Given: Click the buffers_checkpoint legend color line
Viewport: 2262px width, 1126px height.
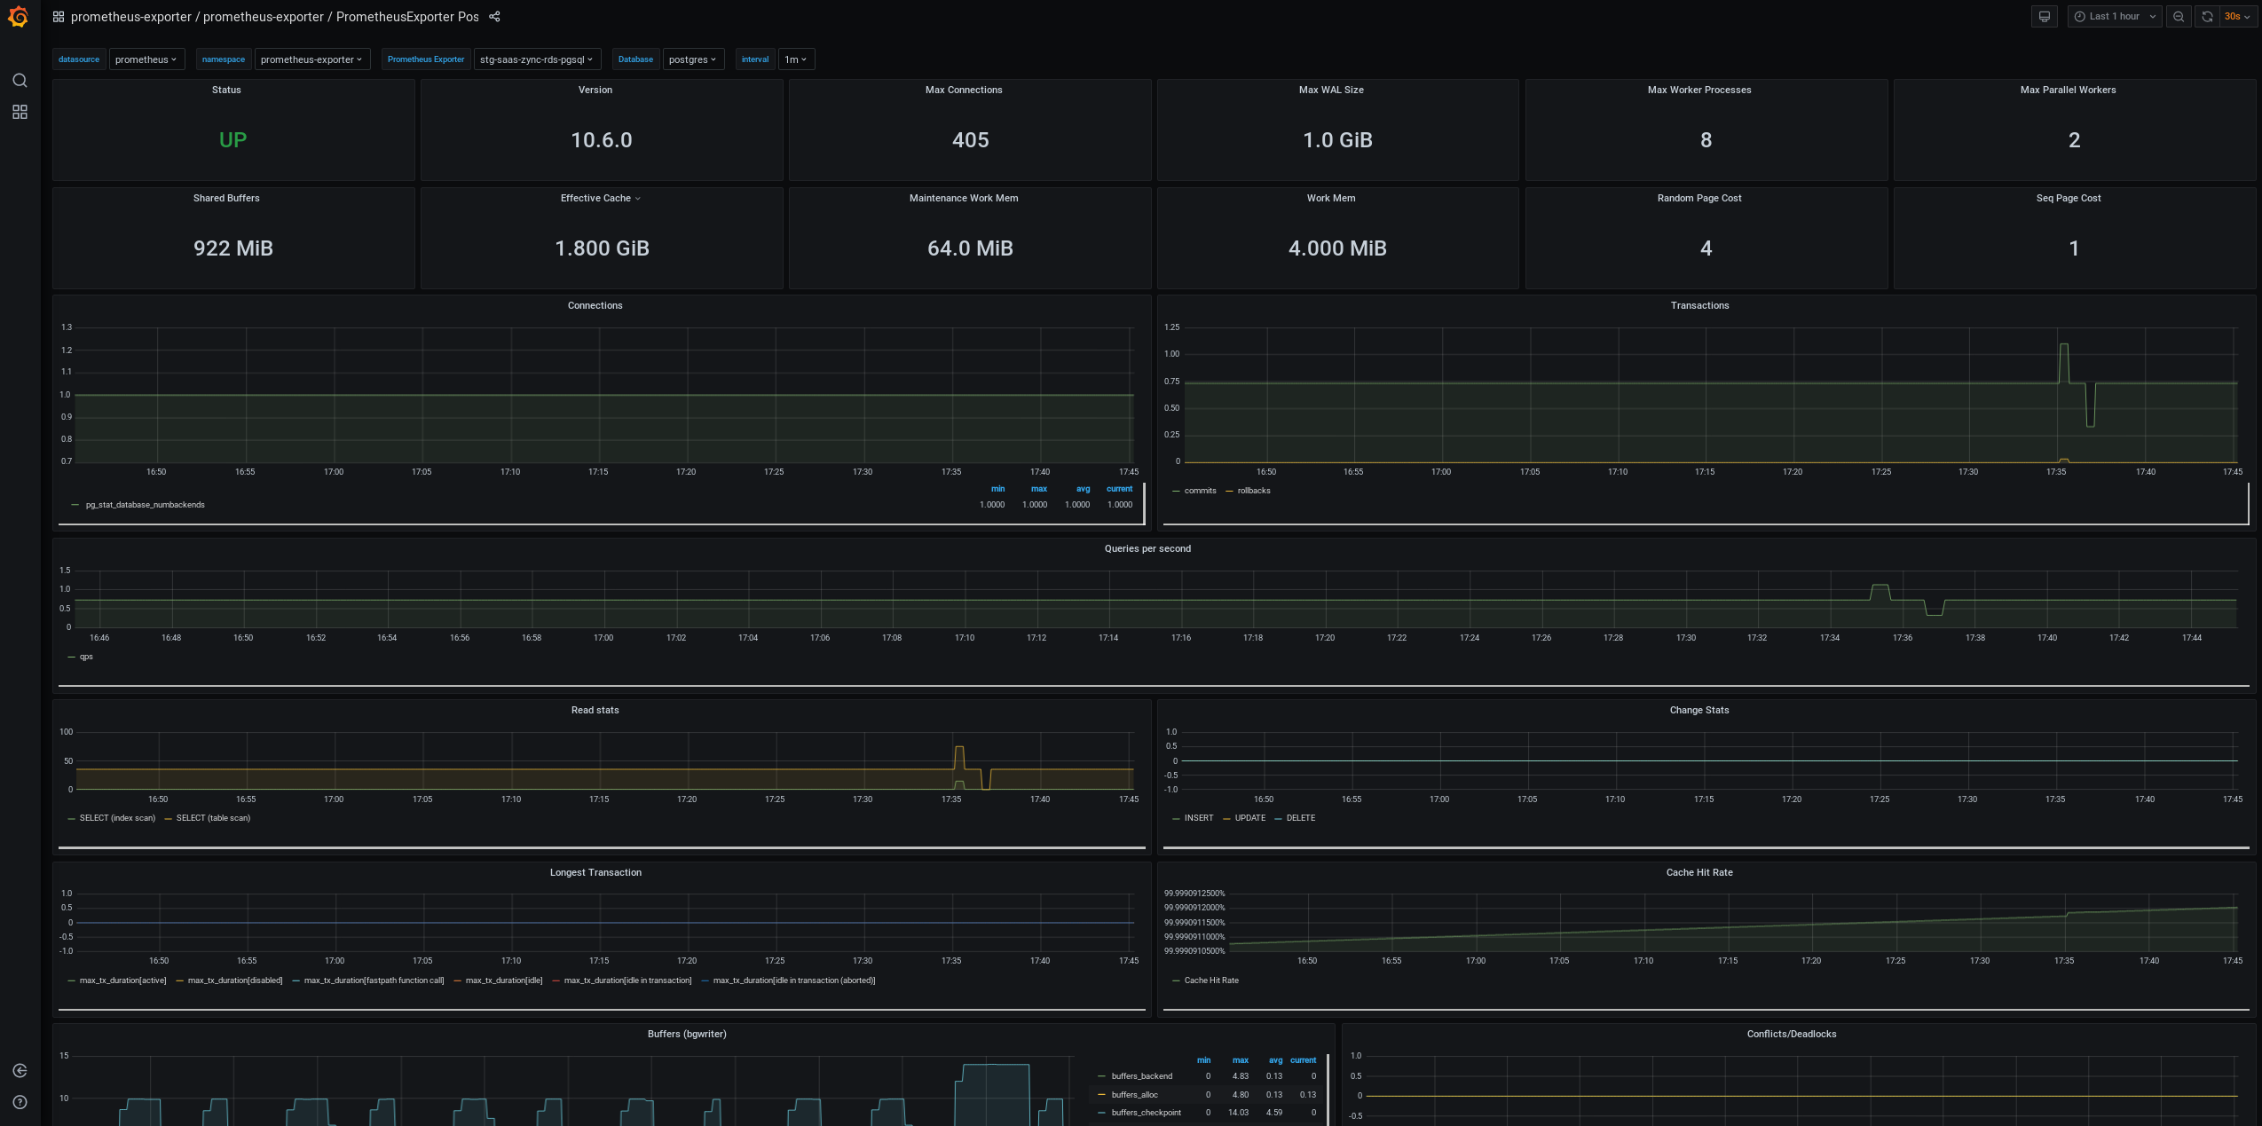Looking at the screenshot, I should [x=1101, y=1113].
